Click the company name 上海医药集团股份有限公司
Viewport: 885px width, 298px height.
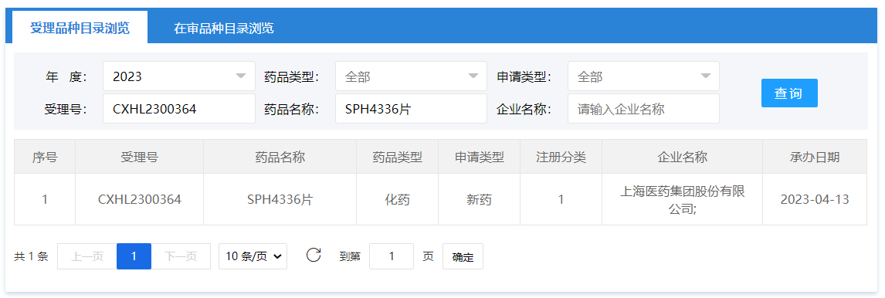point(683,199)
